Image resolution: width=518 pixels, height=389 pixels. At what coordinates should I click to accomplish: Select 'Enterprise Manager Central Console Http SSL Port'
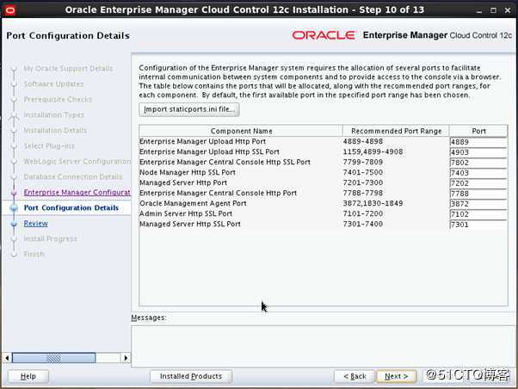pos(225,162)
